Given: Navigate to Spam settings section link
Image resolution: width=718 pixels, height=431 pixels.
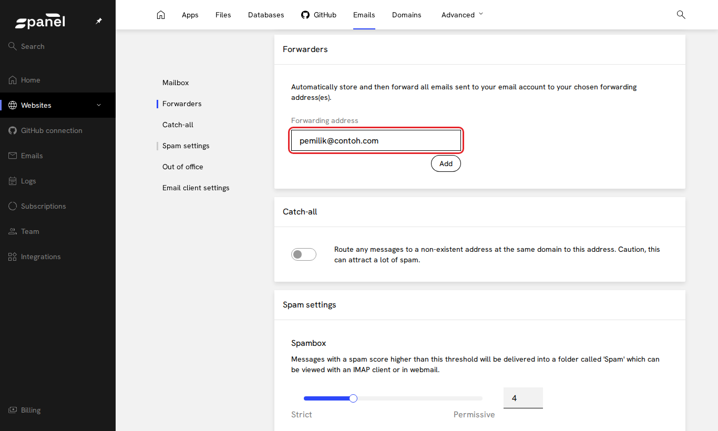Looking at the screenshot, I should click(186, 146).
